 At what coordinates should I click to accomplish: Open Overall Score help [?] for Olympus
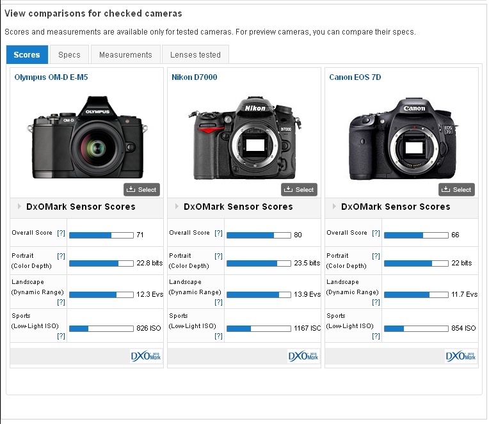pyautogui.click(x=61, y=233)
